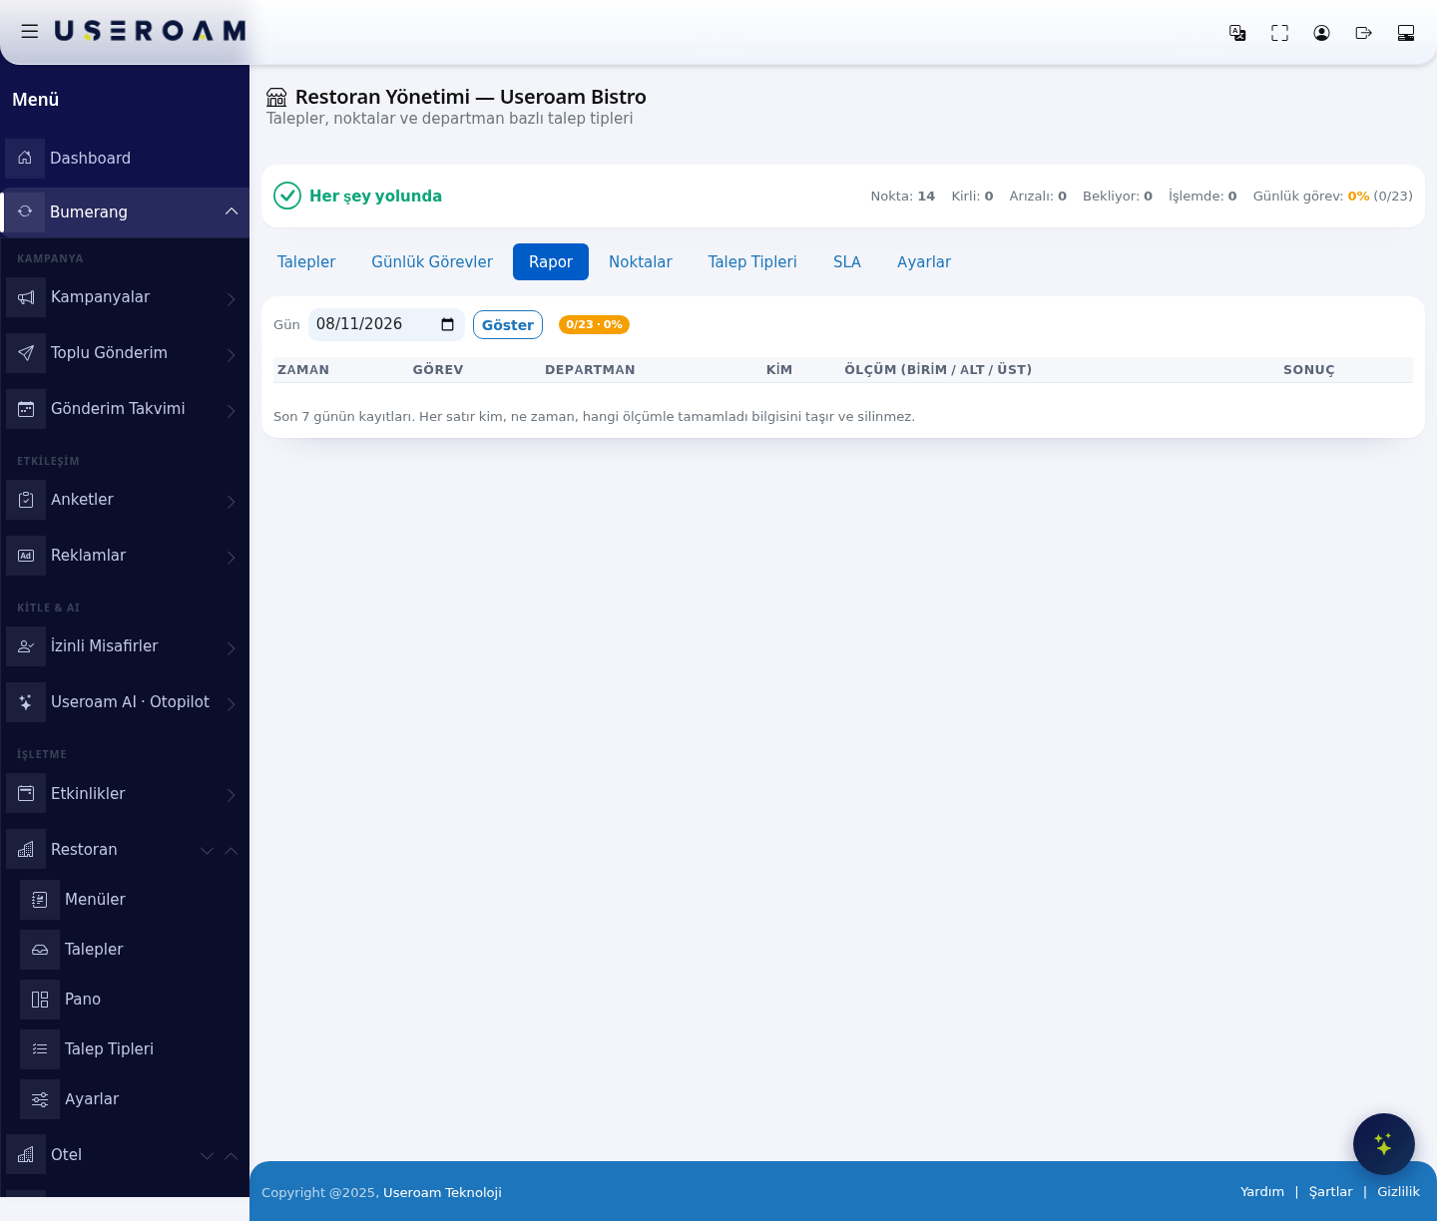
Task: Click the Gönderim Takvimi calendar icon
Action: tap(26, 409)
